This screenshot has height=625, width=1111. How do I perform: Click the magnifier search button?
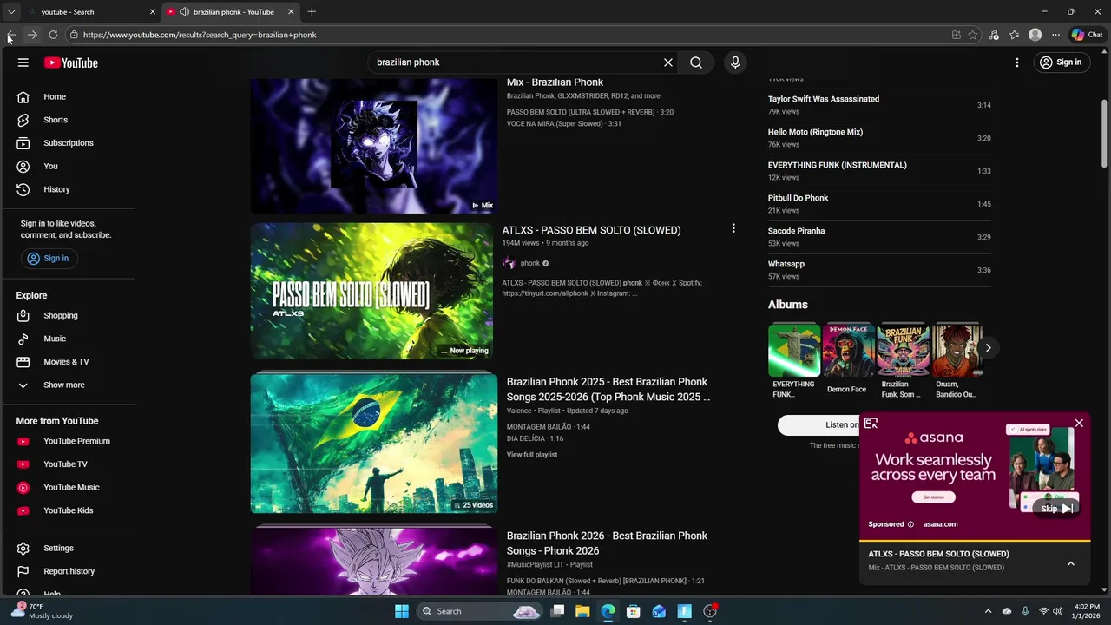696,62
